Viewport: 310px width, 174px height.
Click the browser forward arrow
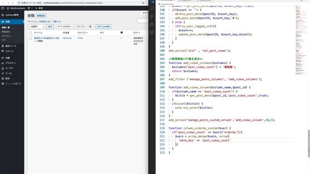pyautogui.click(x=8, y=3)
